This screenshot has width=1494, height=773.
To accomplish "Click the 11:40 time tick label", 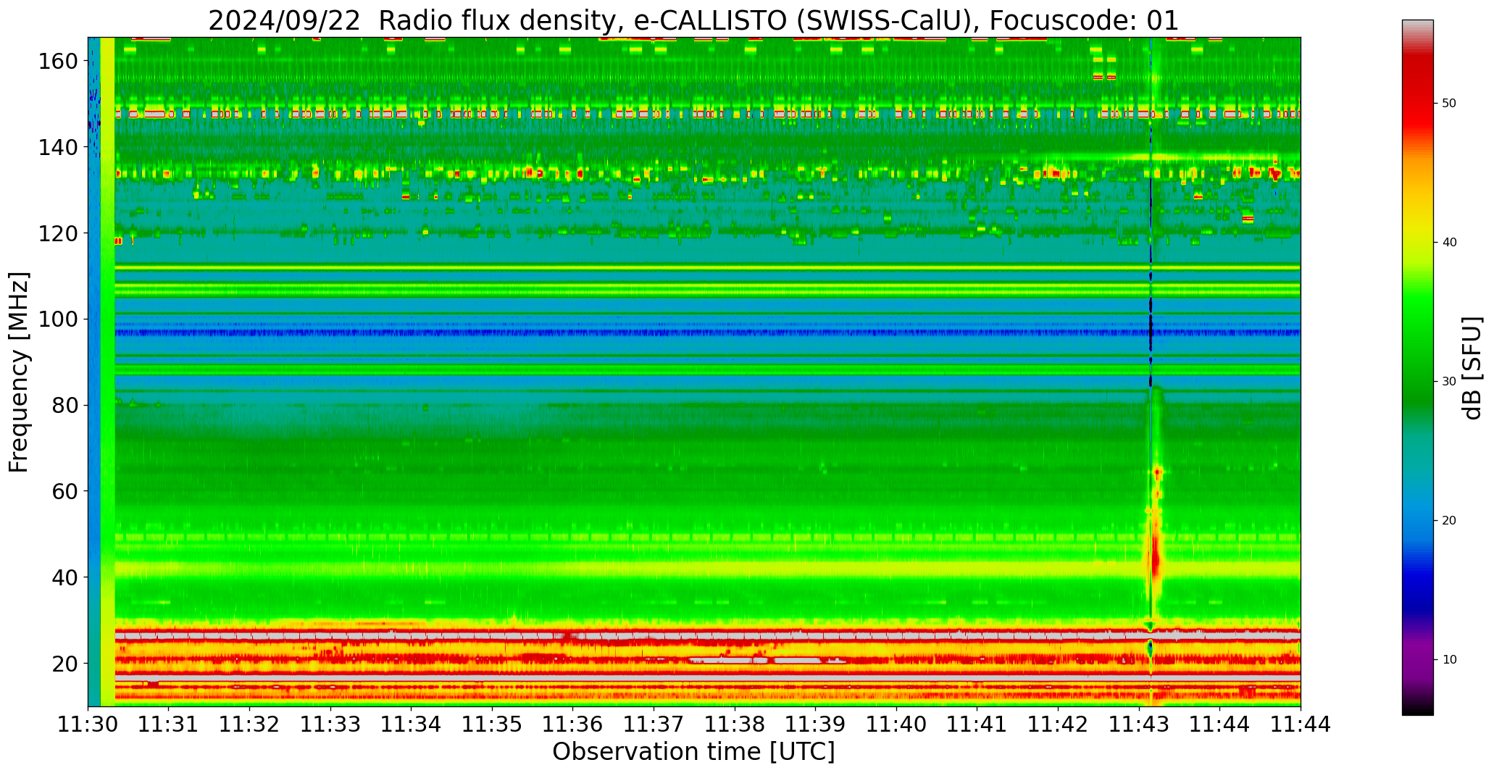I will pyautogui.click(x=896, y=724).
